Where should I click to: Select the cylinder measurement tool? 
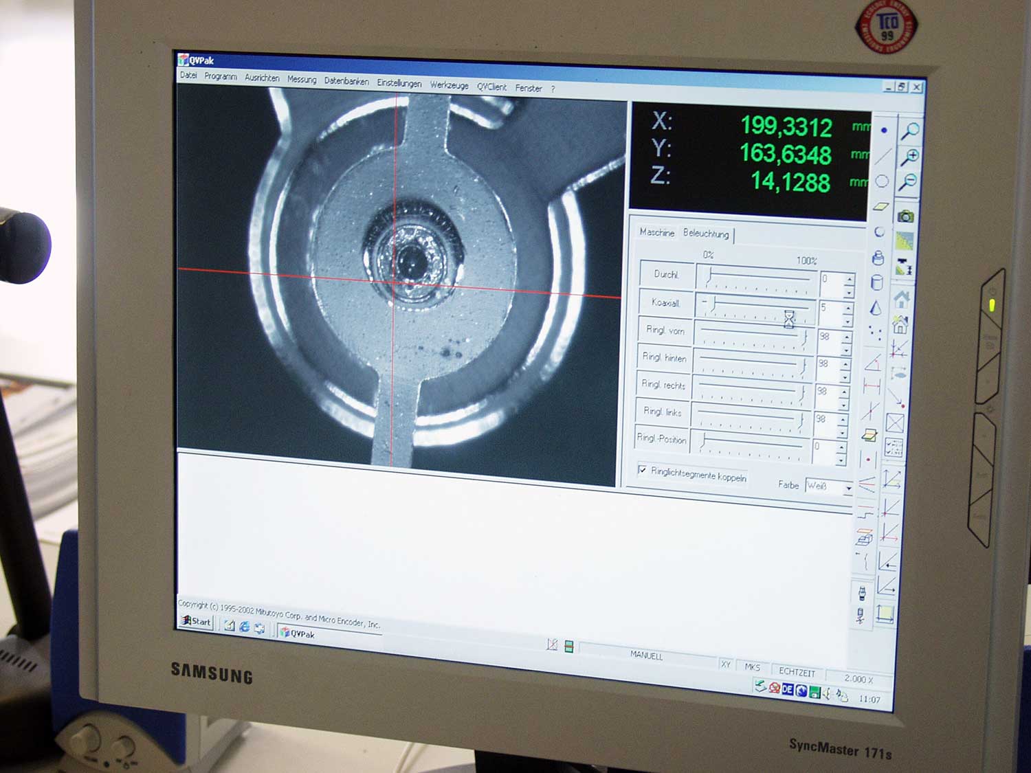tap(877, 282)
